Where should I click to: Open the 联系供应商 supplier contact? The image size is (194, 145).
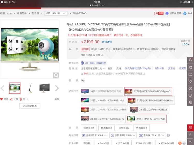(173, 13)
